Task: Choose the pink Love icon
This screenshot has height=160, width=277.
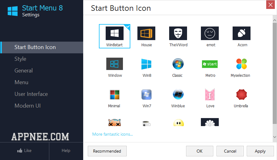Action: [x=210, y=95]
